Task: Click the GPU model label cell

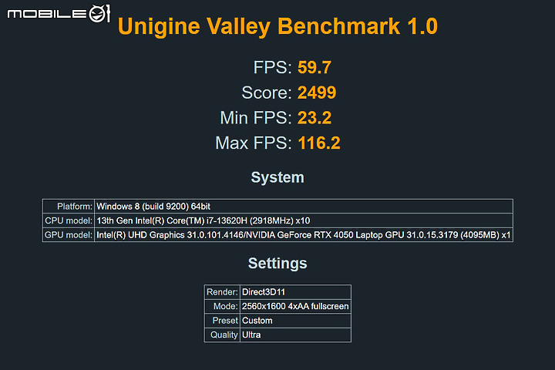Action: pos(69,235)
